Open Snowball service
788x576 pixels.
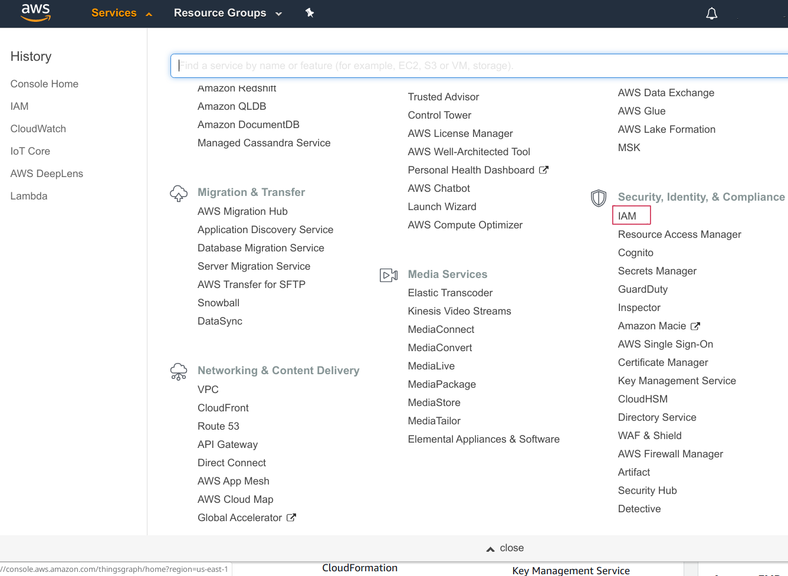(x=218, y=303)
